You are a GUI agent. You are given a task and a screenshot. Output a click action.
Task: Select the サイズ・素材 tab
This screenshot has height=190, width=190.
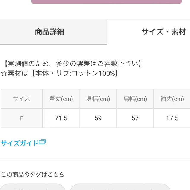pos(148,32)
